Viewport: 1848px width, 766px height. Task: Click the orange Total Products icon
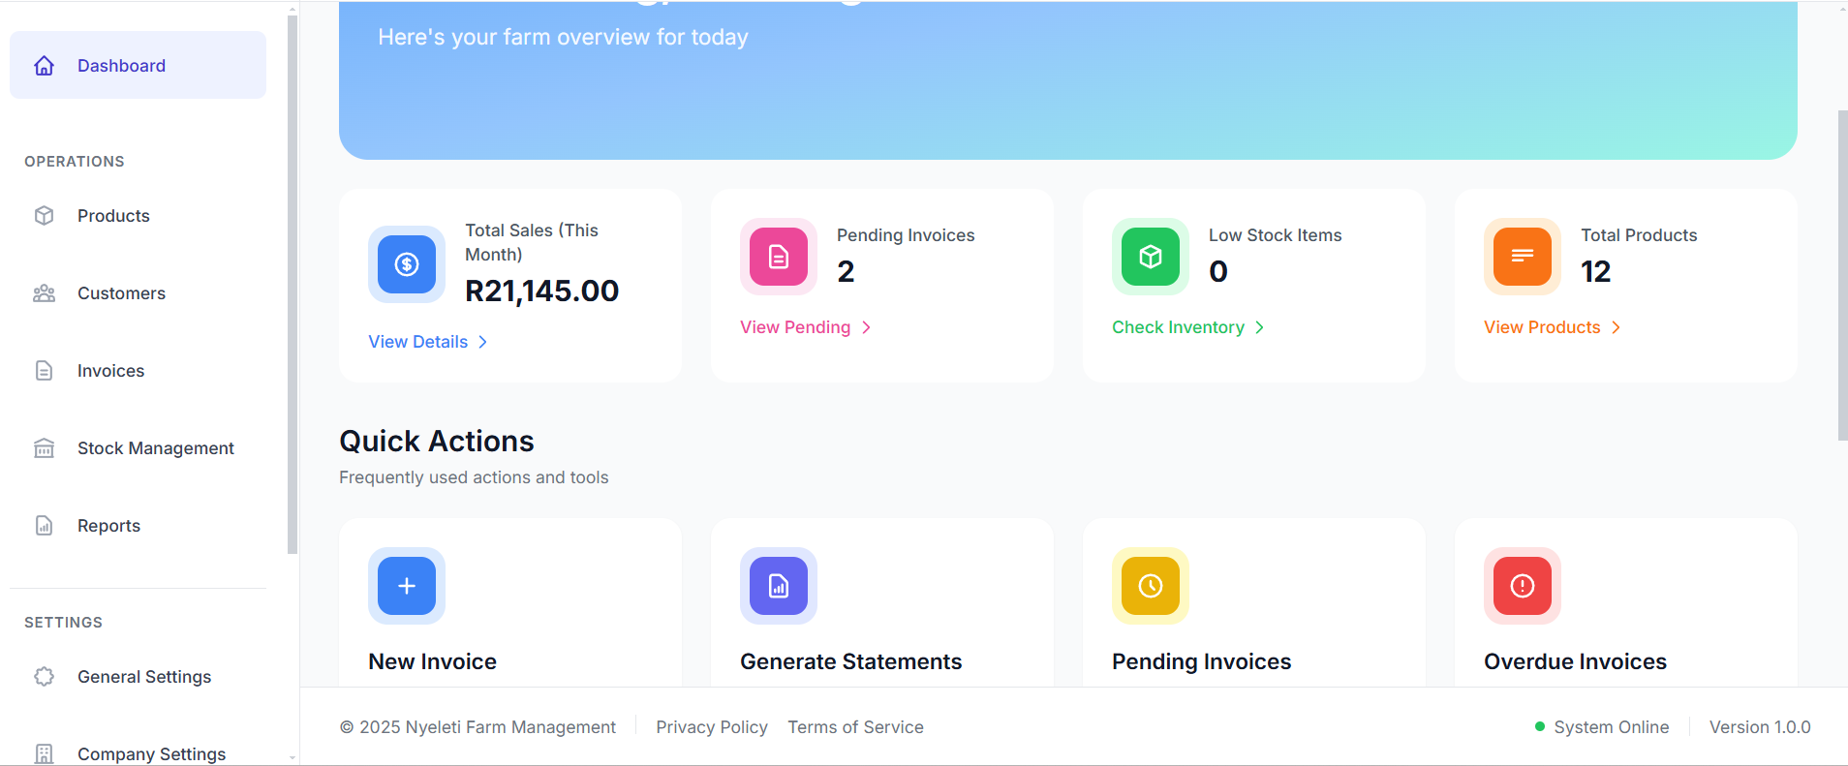[1523, 257]
